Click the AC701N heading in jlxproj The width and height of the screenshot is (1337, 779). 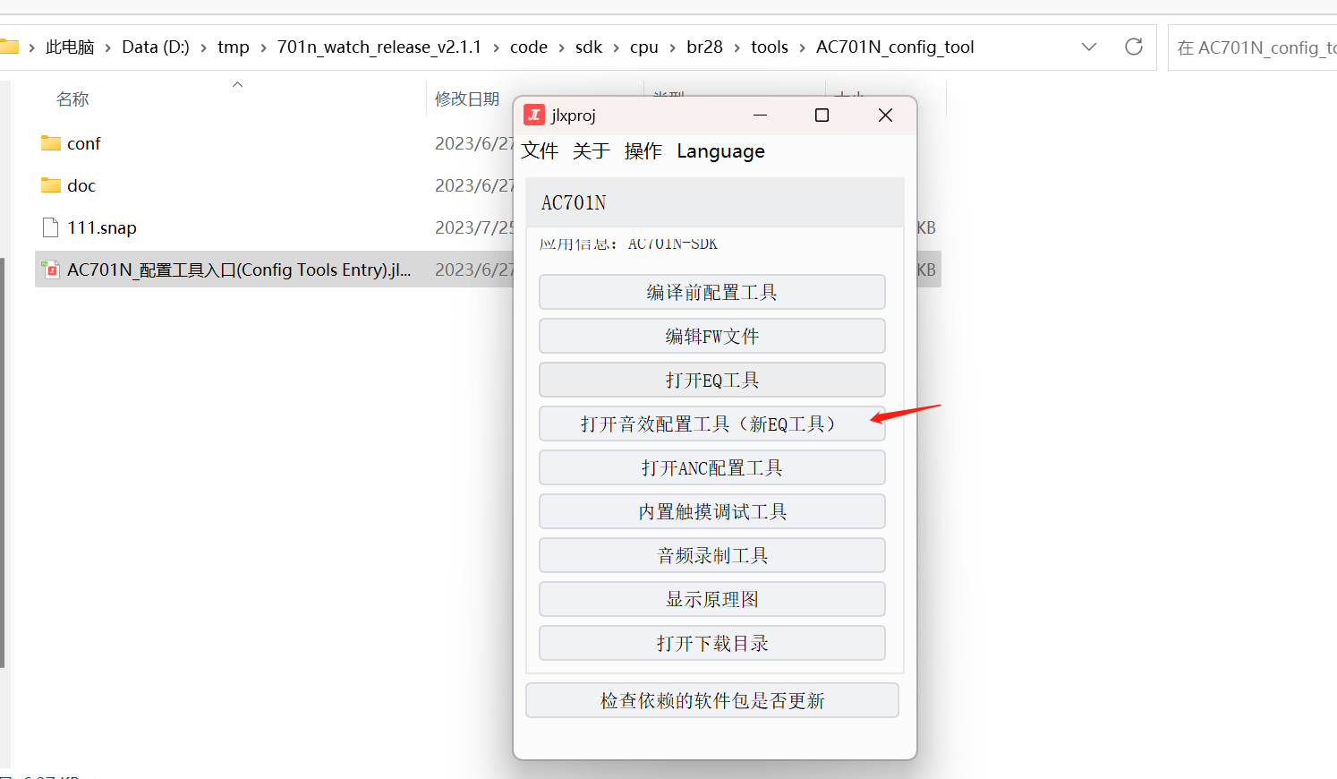[574, 203]
